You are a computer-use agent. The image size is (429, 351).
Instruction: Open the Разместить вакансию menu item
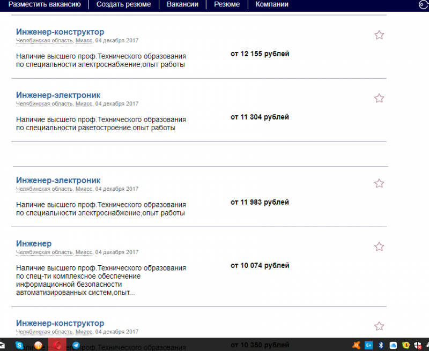(45, 4)
